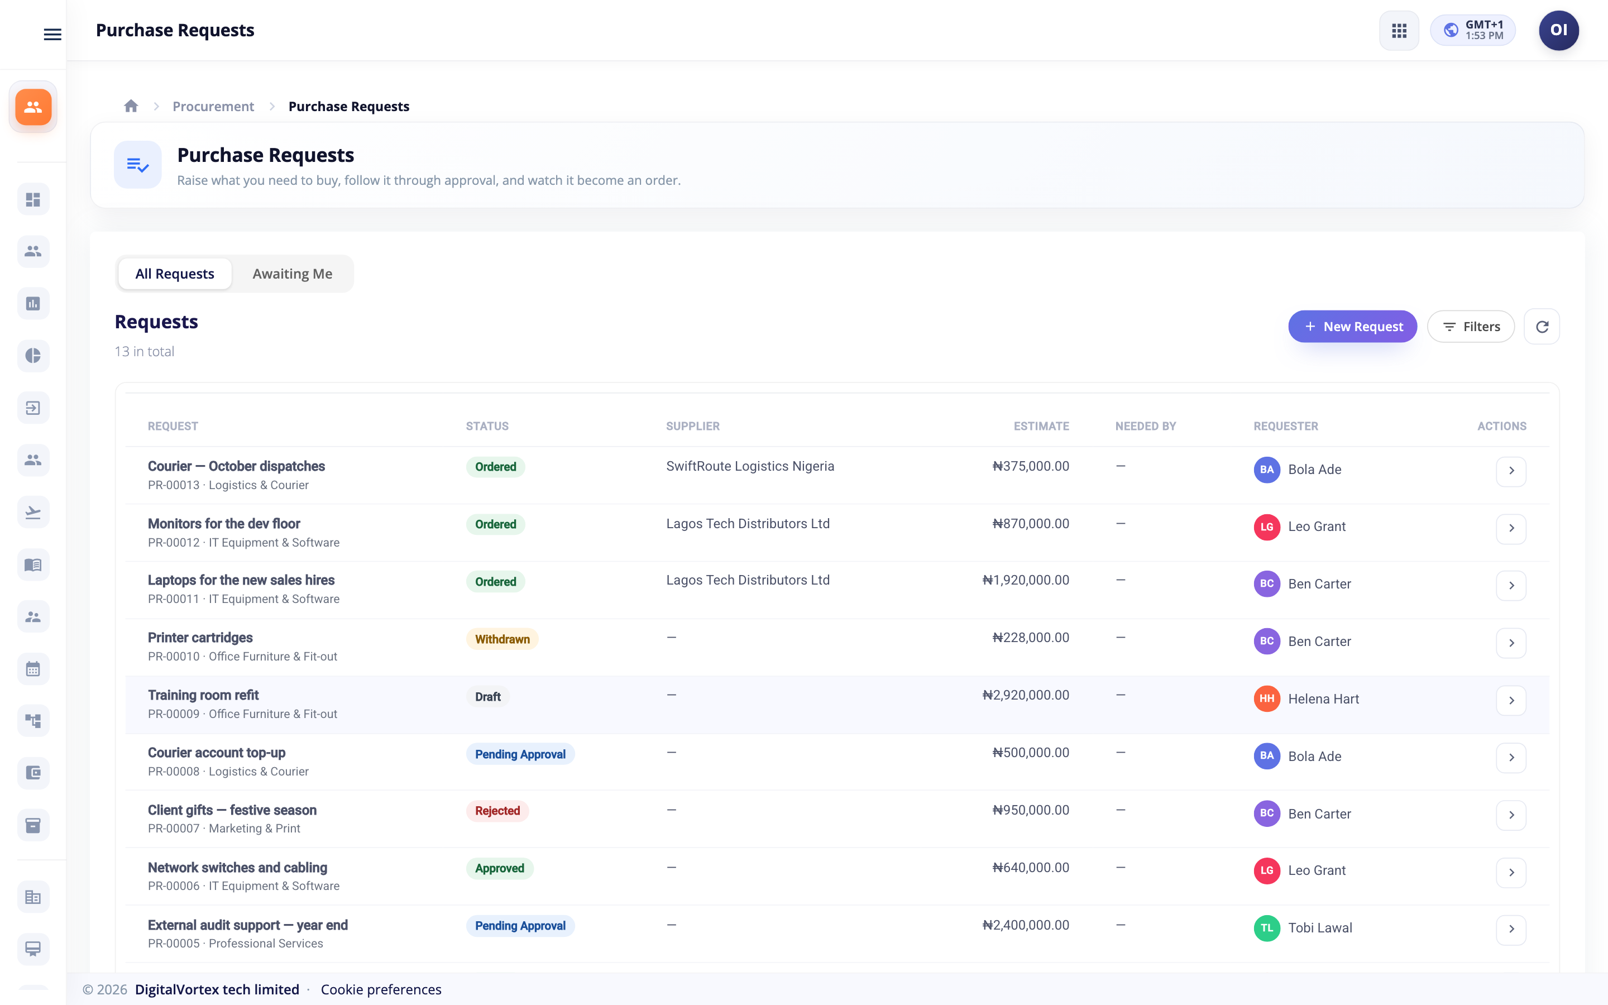
Task: Open the apps grid launcher
Action: pos(1399,31)
